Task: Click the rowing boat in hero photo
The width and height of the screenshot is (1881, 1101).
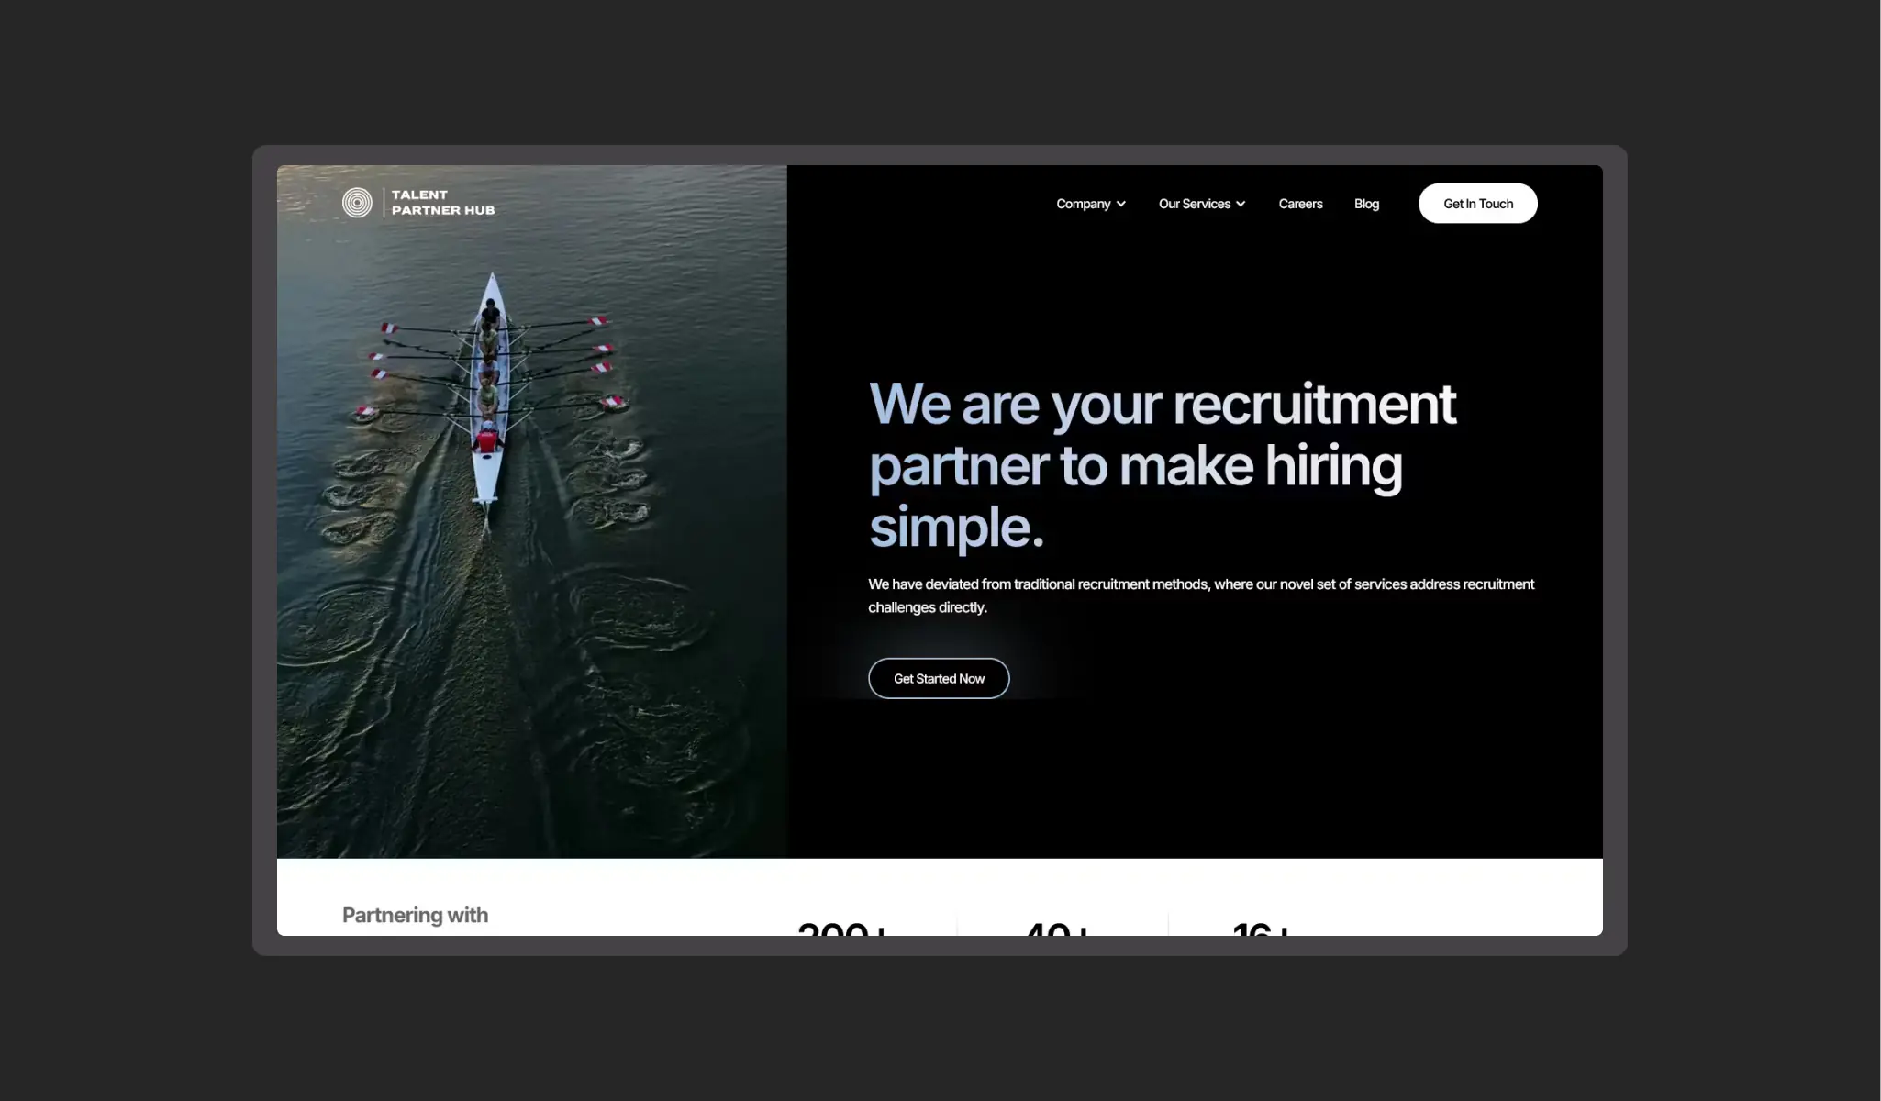Action: (x=489, y=390)
